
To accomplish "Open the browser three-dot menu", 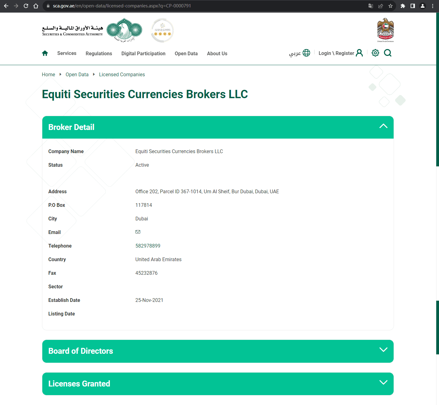I will coord(433,6).
